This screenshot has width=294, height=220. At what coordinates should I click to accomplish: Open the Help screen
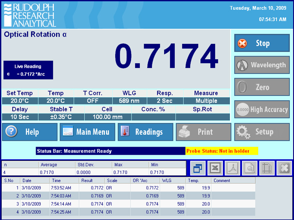(30, 132)
